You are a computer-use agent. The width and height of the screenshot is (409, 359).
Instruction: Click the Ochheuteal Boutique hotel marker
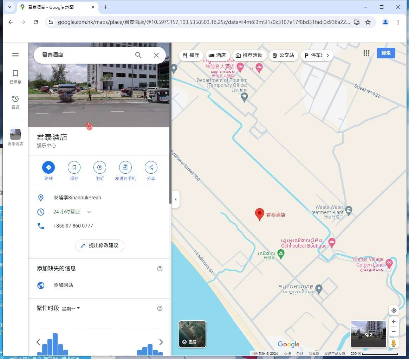[332, 243]
